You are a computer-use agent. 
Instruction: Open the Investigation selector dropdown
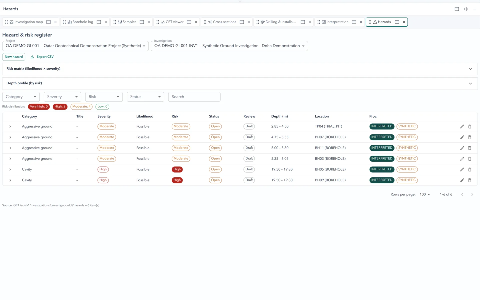[x=229, y=46]
